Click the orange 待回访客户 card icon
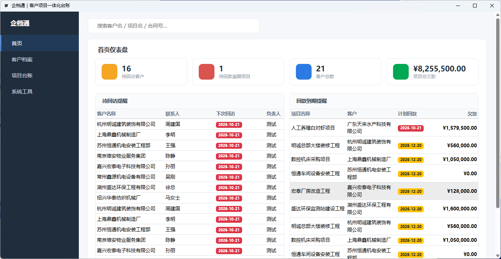Viewport: 501px width, 259px height. coord(109,72)
